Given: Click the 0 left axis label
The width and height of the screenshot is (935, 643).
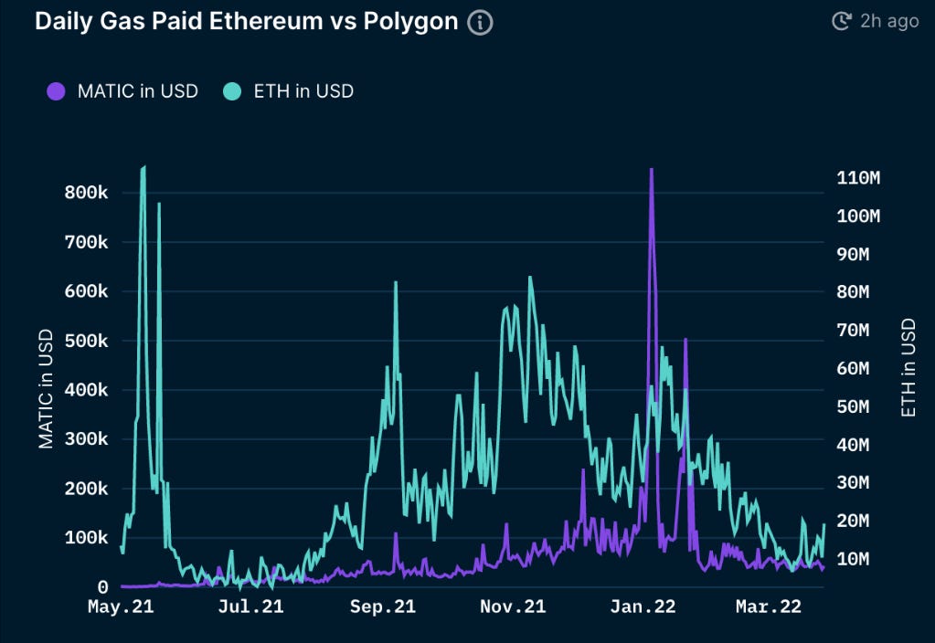Looking at the screenshot, I should 102,587.
